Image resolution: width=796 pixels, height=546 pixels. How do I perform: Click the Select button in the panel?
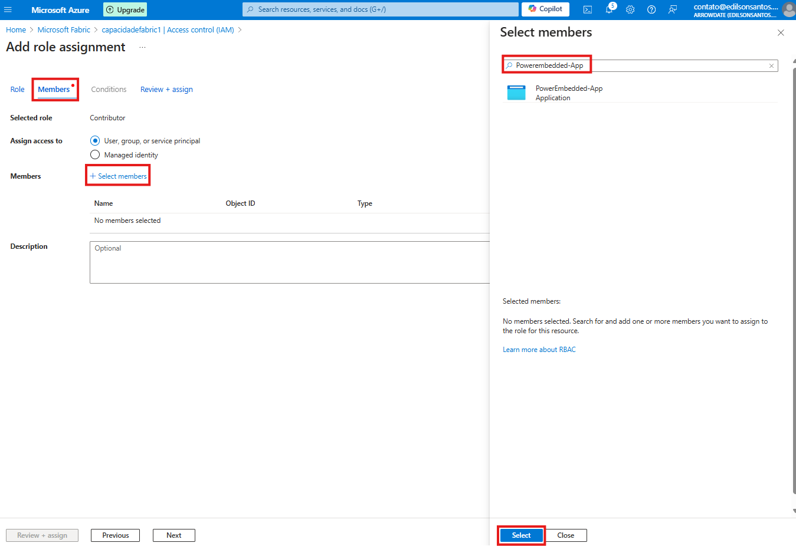(x=521, y=535)
